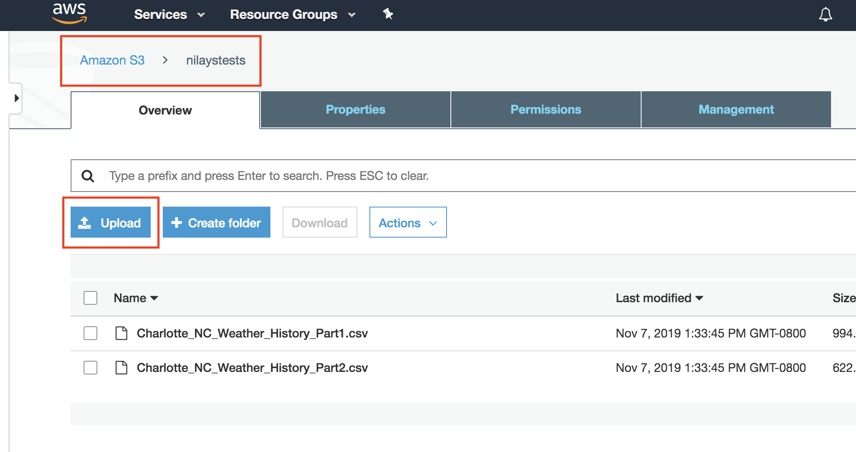Image resolution: width=856 pixels, height=452 pixels.
Task: Open the notifications bell
Action: (x=825, y=15)
